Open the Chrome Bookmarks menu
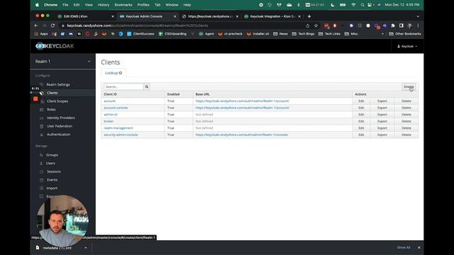This screenshot has width=454, height=255. (123, 5)
